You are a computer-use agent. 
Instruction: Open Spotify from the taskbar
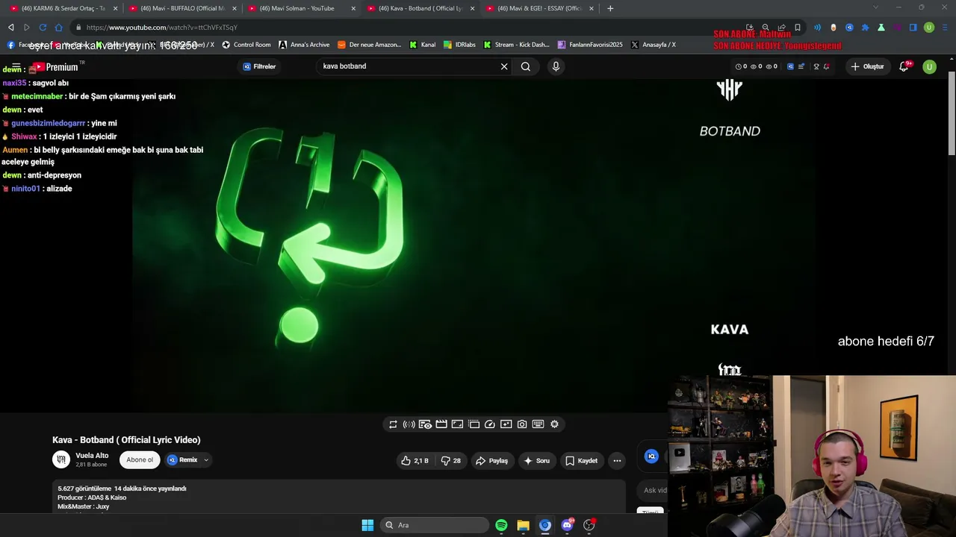501,525
